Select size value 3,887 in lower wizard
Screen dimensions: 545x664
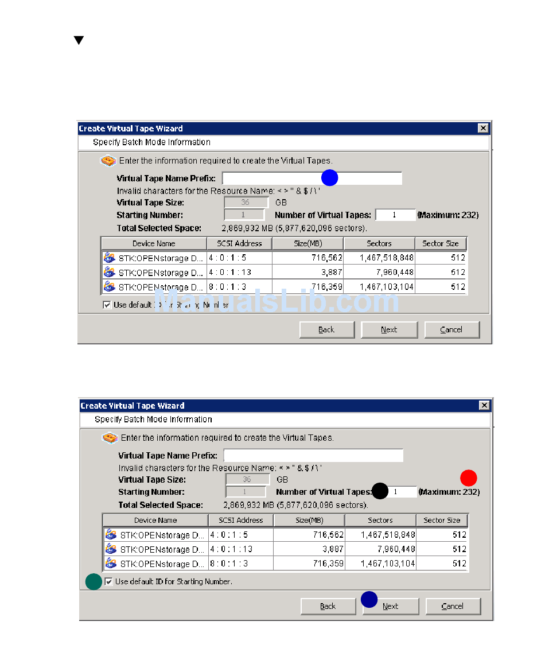click(x=333, y=549)
